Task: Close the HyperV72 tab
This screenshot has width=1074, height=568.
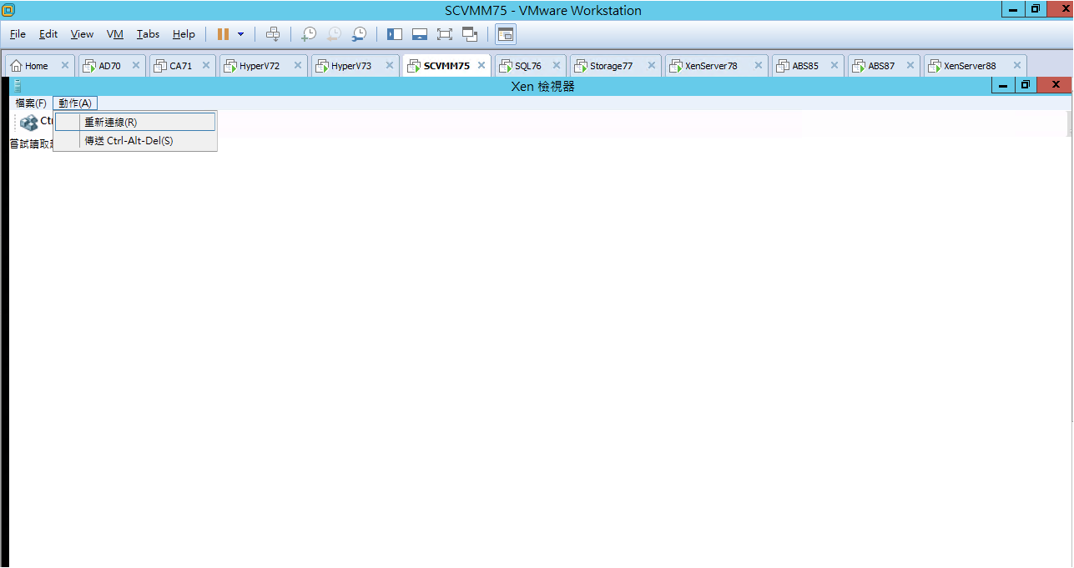Action: (x=298, y=66)
